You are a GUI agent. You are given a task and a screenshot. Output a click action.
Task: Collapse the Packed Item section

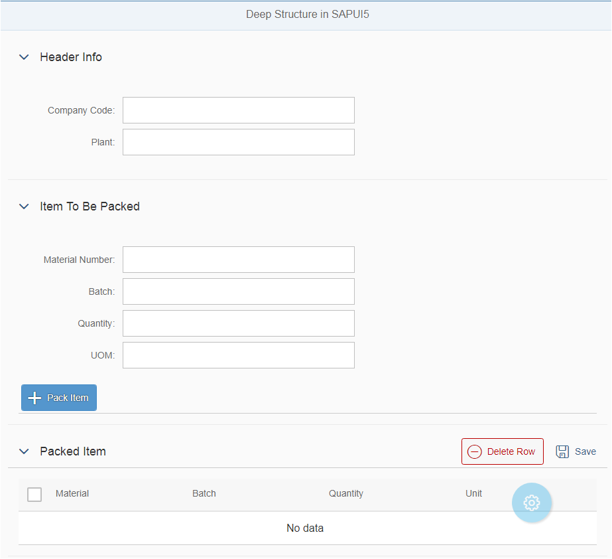(x=24, y=451)
